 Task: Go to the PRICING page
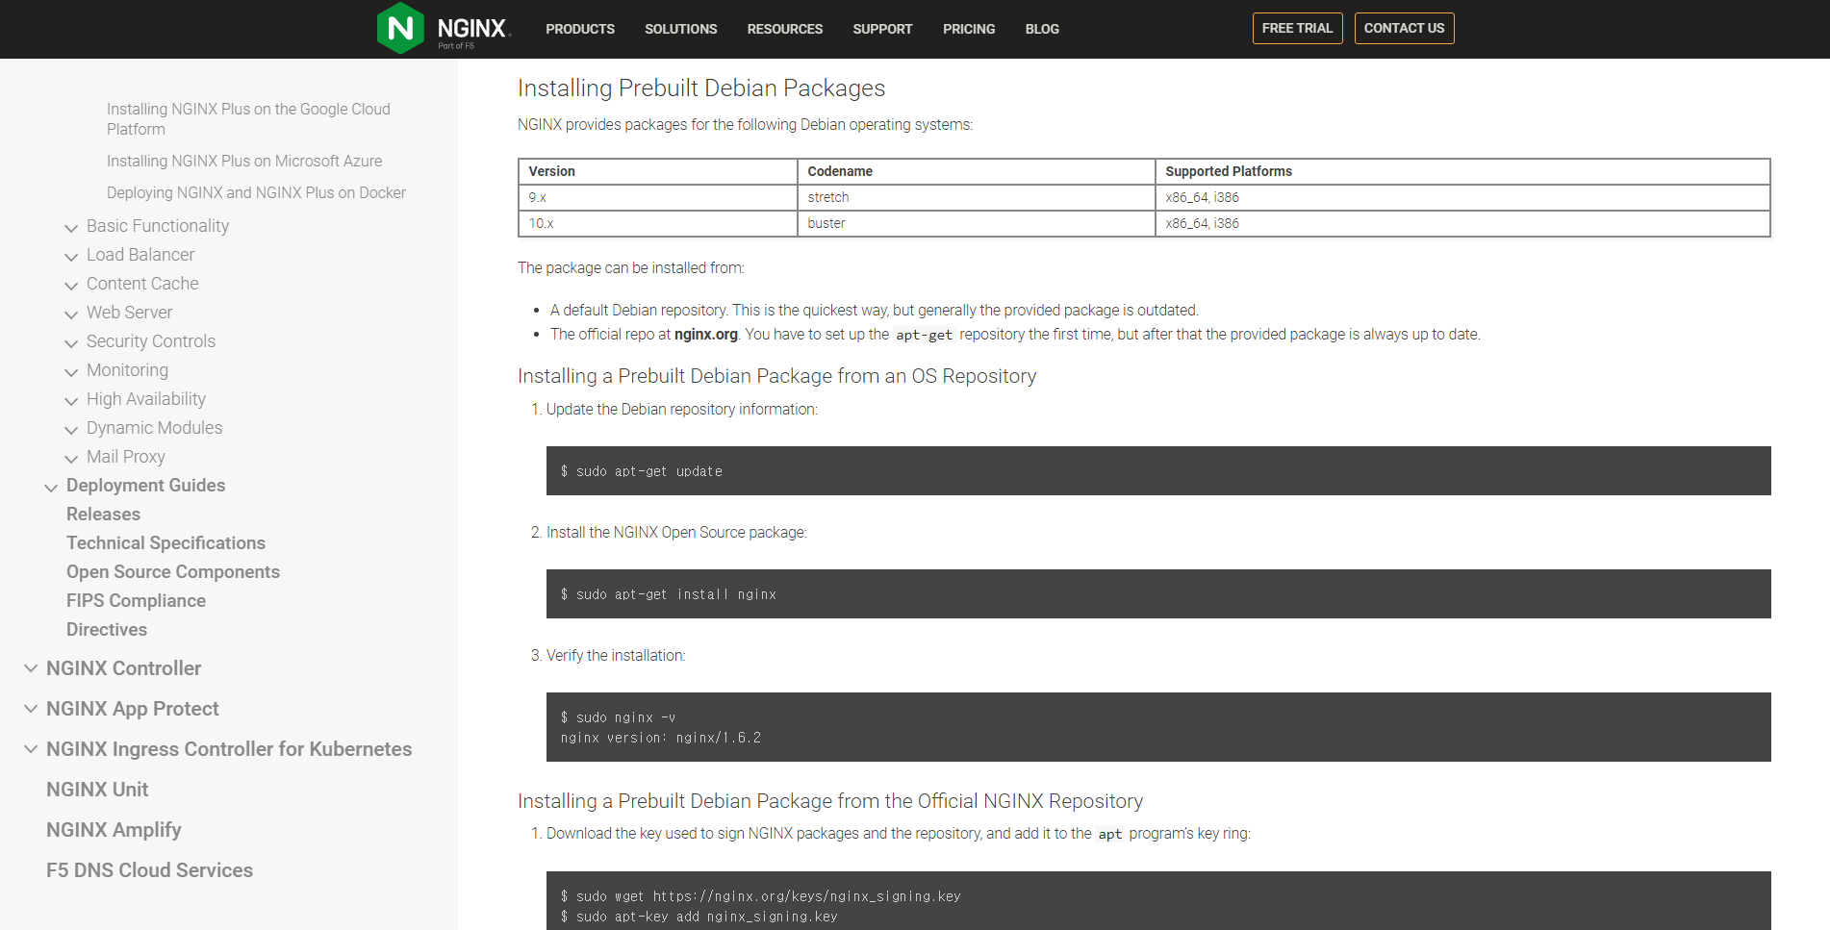(x=969, y=29)
